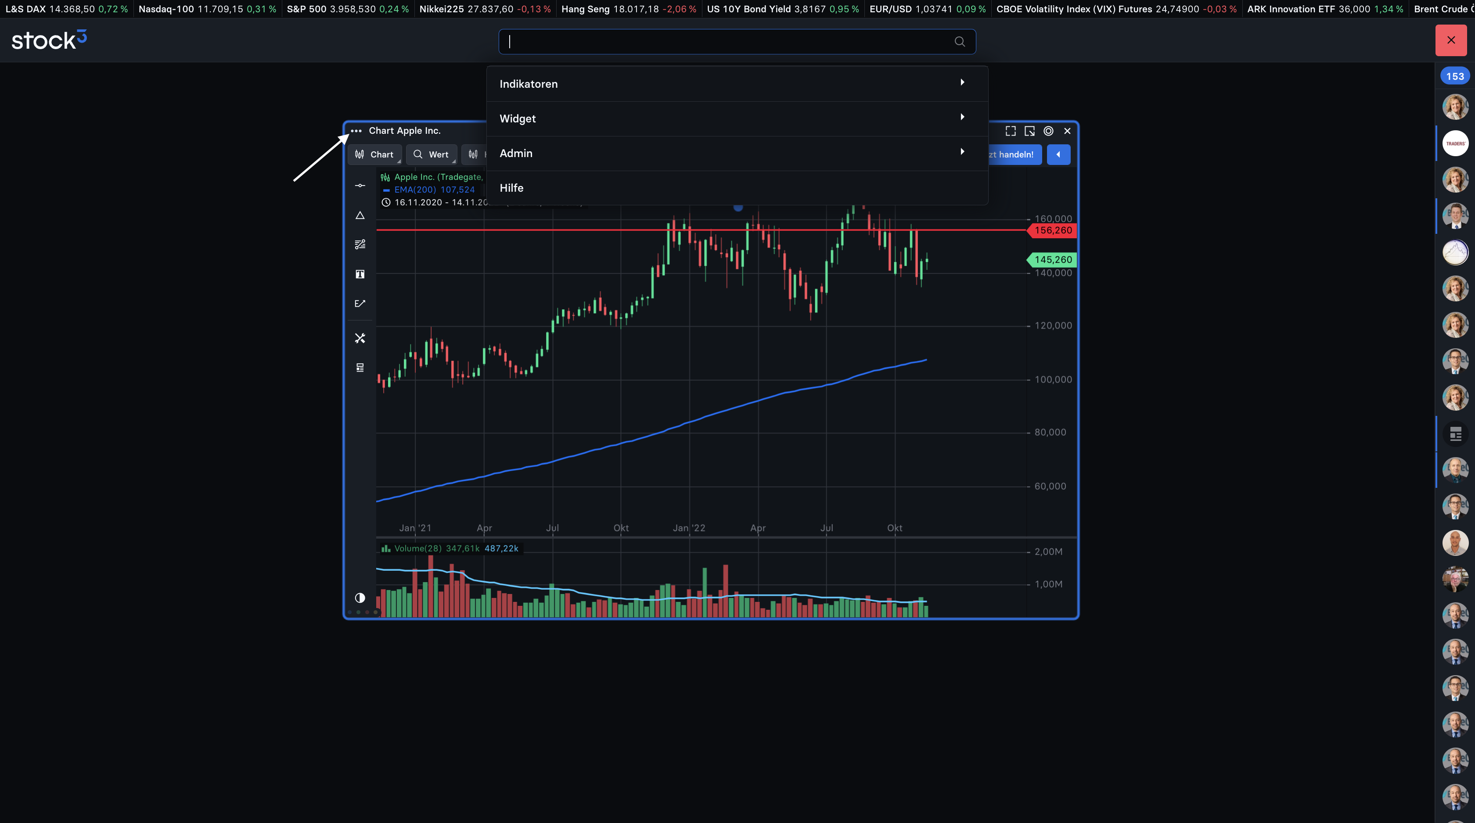This screenshot has height=823, width=1475.
Task: Click the target circle icon in chart header
Action: [1048, 131]
